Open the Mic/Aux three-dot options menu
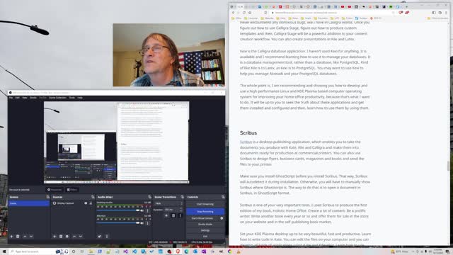This screenshot has width=453, height=255. pos(148,223)
